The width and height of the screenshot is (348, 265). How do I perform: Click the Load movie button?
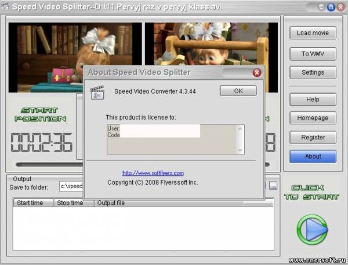point(313,33)
